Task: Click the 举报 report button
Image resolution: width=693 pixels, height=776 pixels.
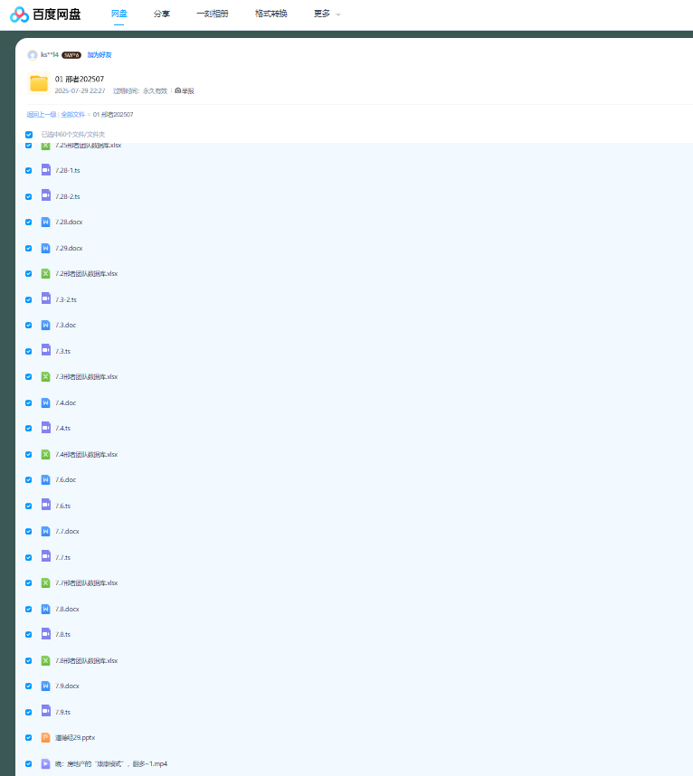Action: click(x=185, y=91)
